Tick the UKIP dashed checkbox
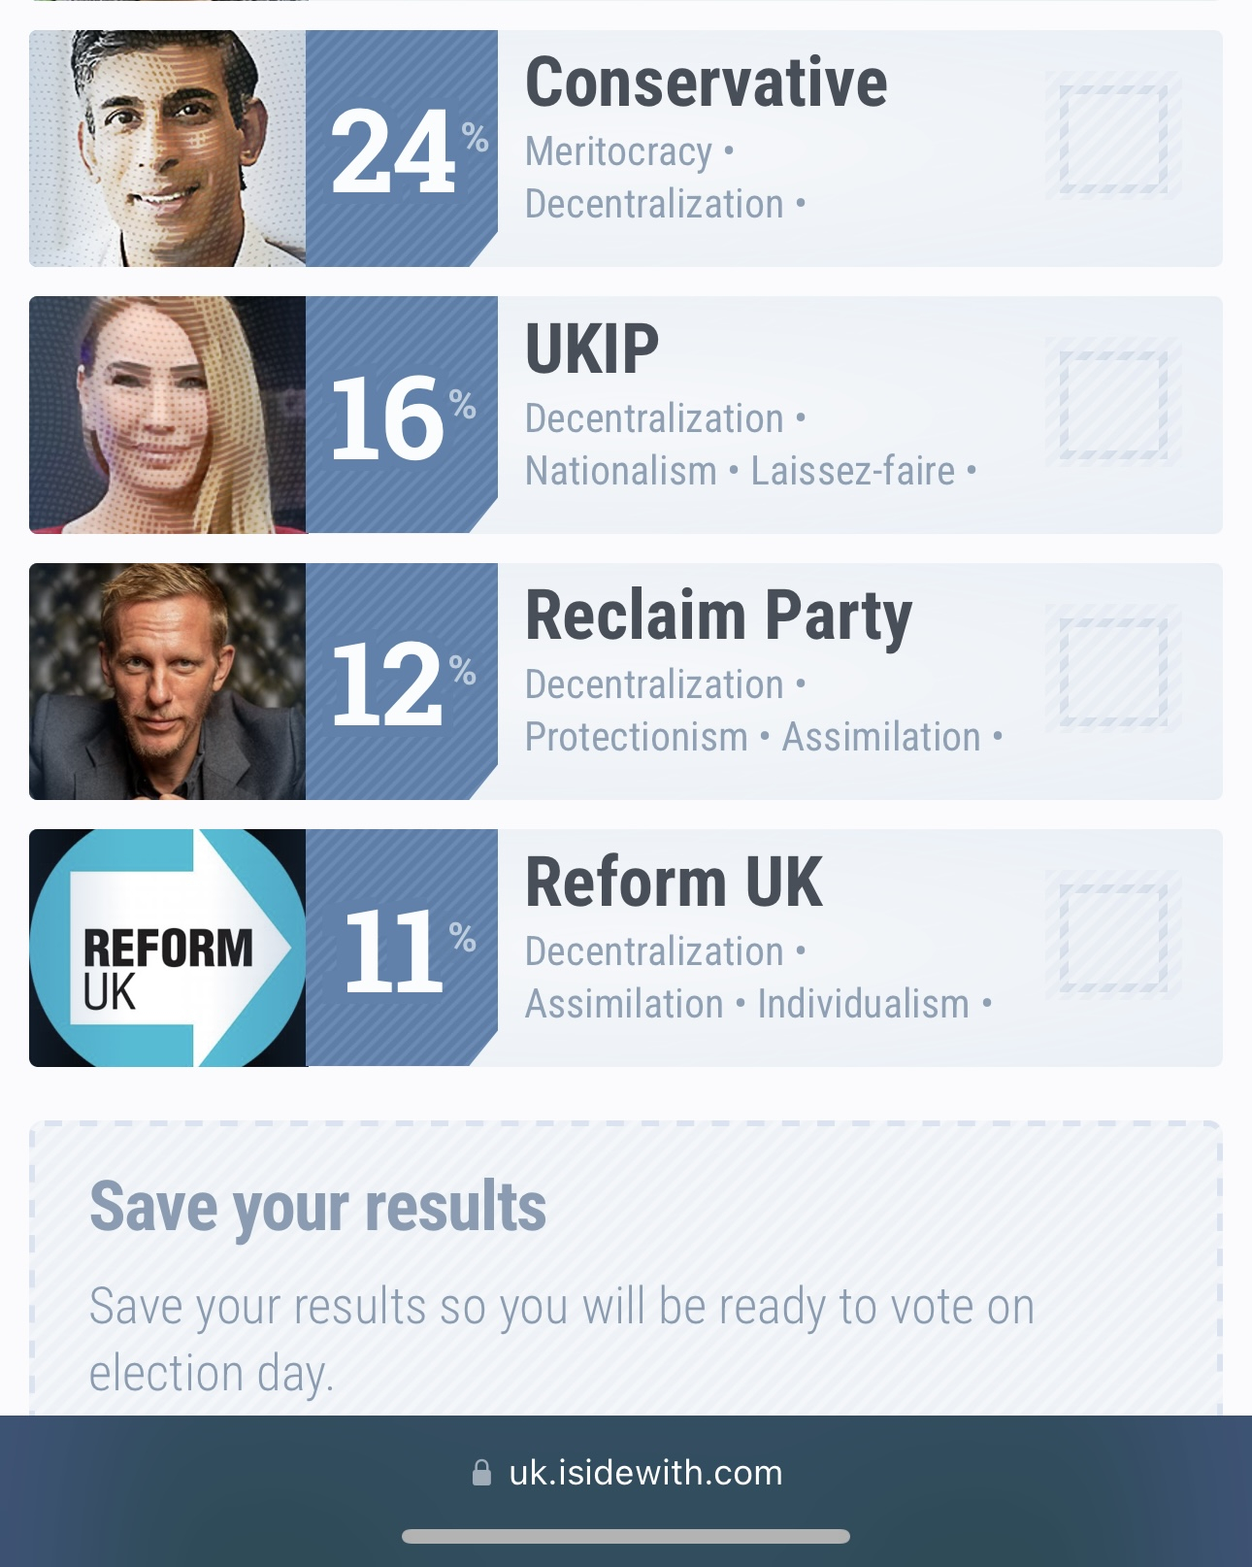Image resolution: width=1252 pixels, height=1567 pixels. (1113, 404)
